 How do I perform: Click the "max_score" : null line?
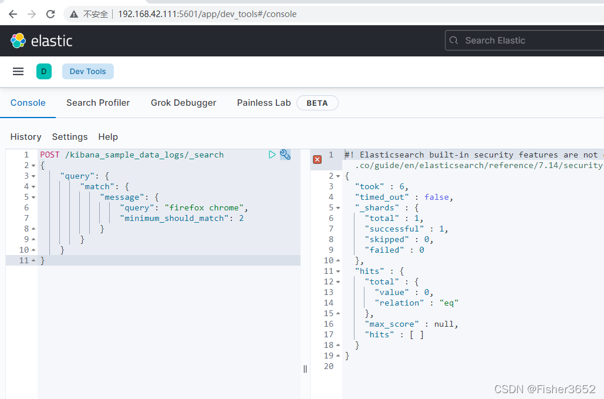pos(411,324)
